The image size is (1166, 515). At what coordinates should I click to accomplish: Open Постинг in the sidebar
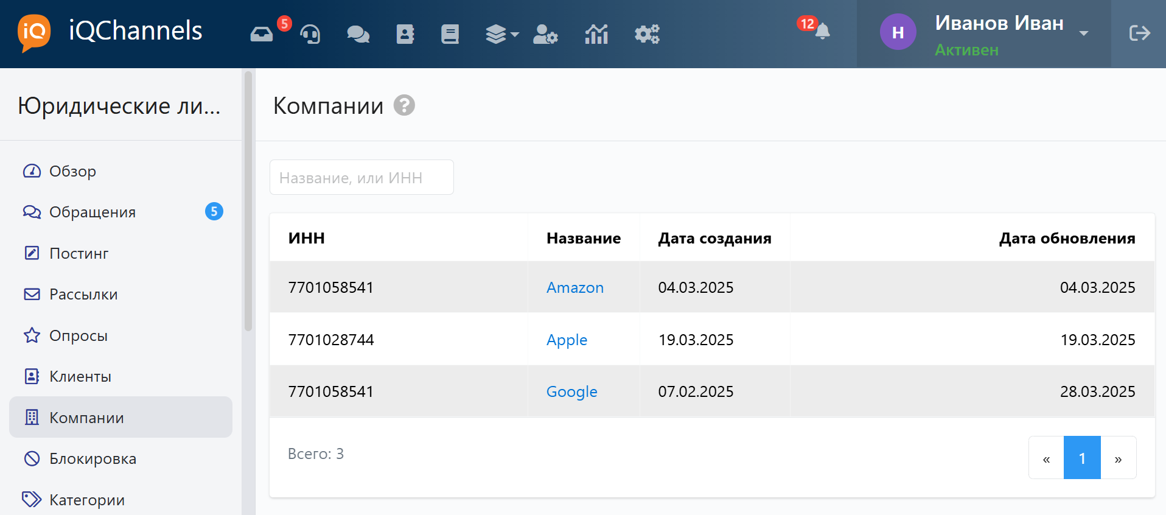click(120, 253)
